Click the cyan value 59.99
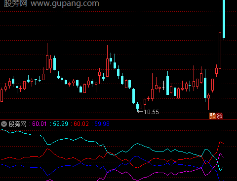237x181 pixels. (x=60, y=124)
